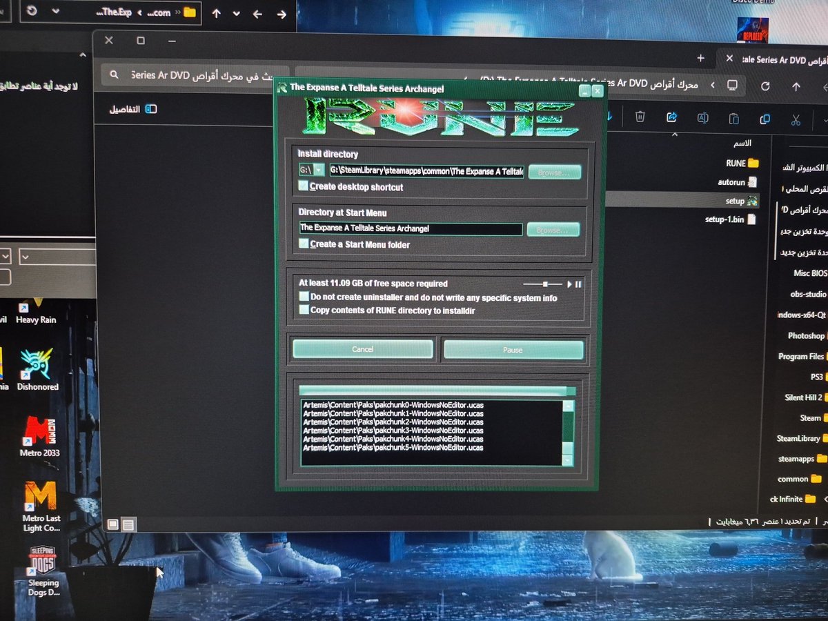
Task: Enable Copy contents of RUNE directory checkbox
Action: [x=304, y=310]
